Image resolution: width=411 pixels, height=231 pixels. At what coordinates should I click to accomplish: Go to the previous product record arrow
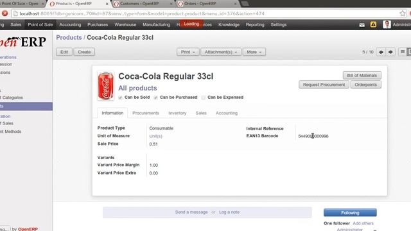[381, 52]
